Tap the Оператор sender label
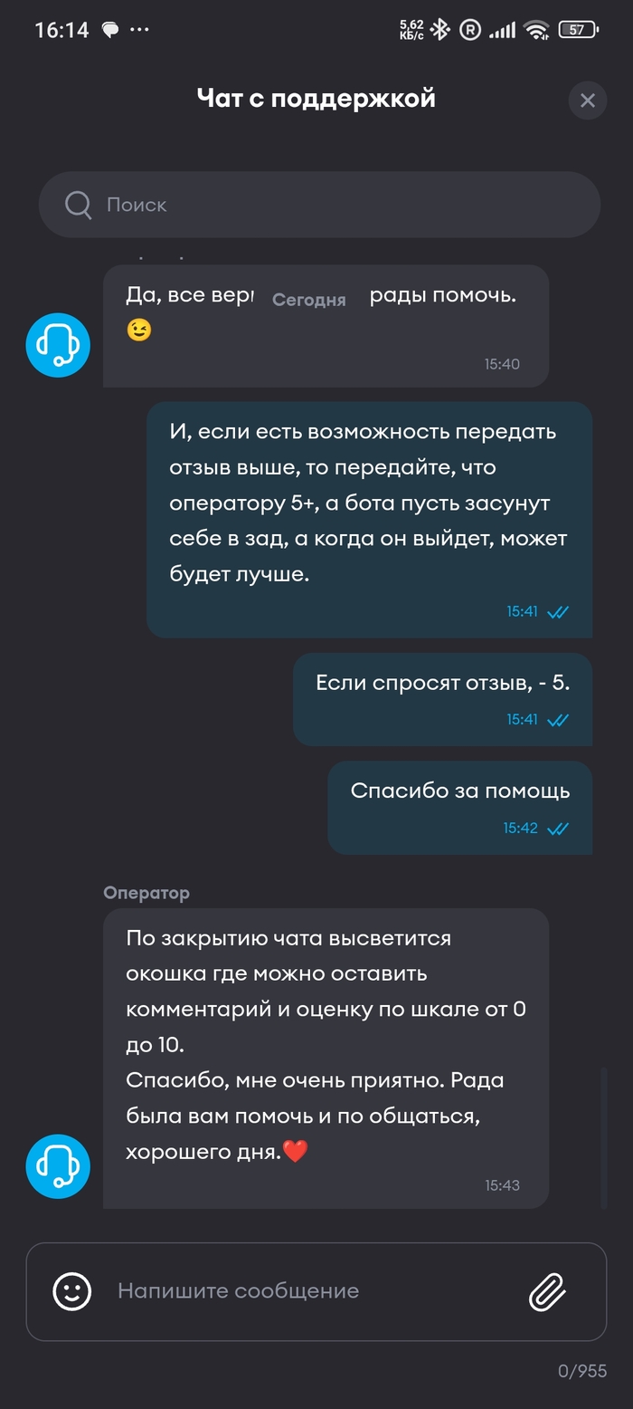The width and height of the screenshot is (633, 1409). point(146,893)
